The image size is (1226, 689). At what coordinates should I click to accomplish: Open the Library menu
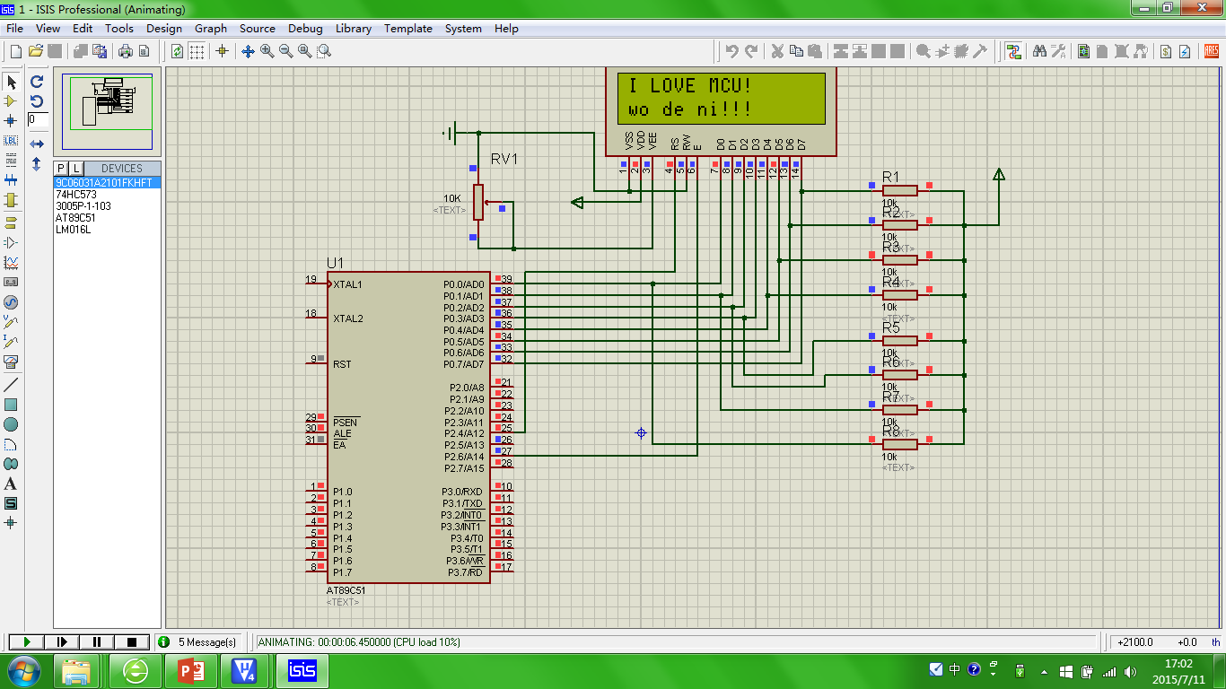(x=354, y=29)
